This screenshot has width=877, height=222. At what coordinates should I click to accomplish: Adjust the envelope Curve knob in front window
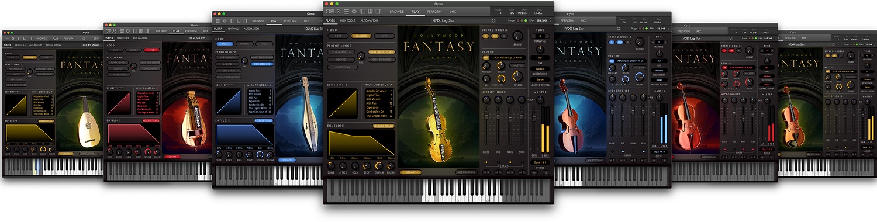[331, 166]
